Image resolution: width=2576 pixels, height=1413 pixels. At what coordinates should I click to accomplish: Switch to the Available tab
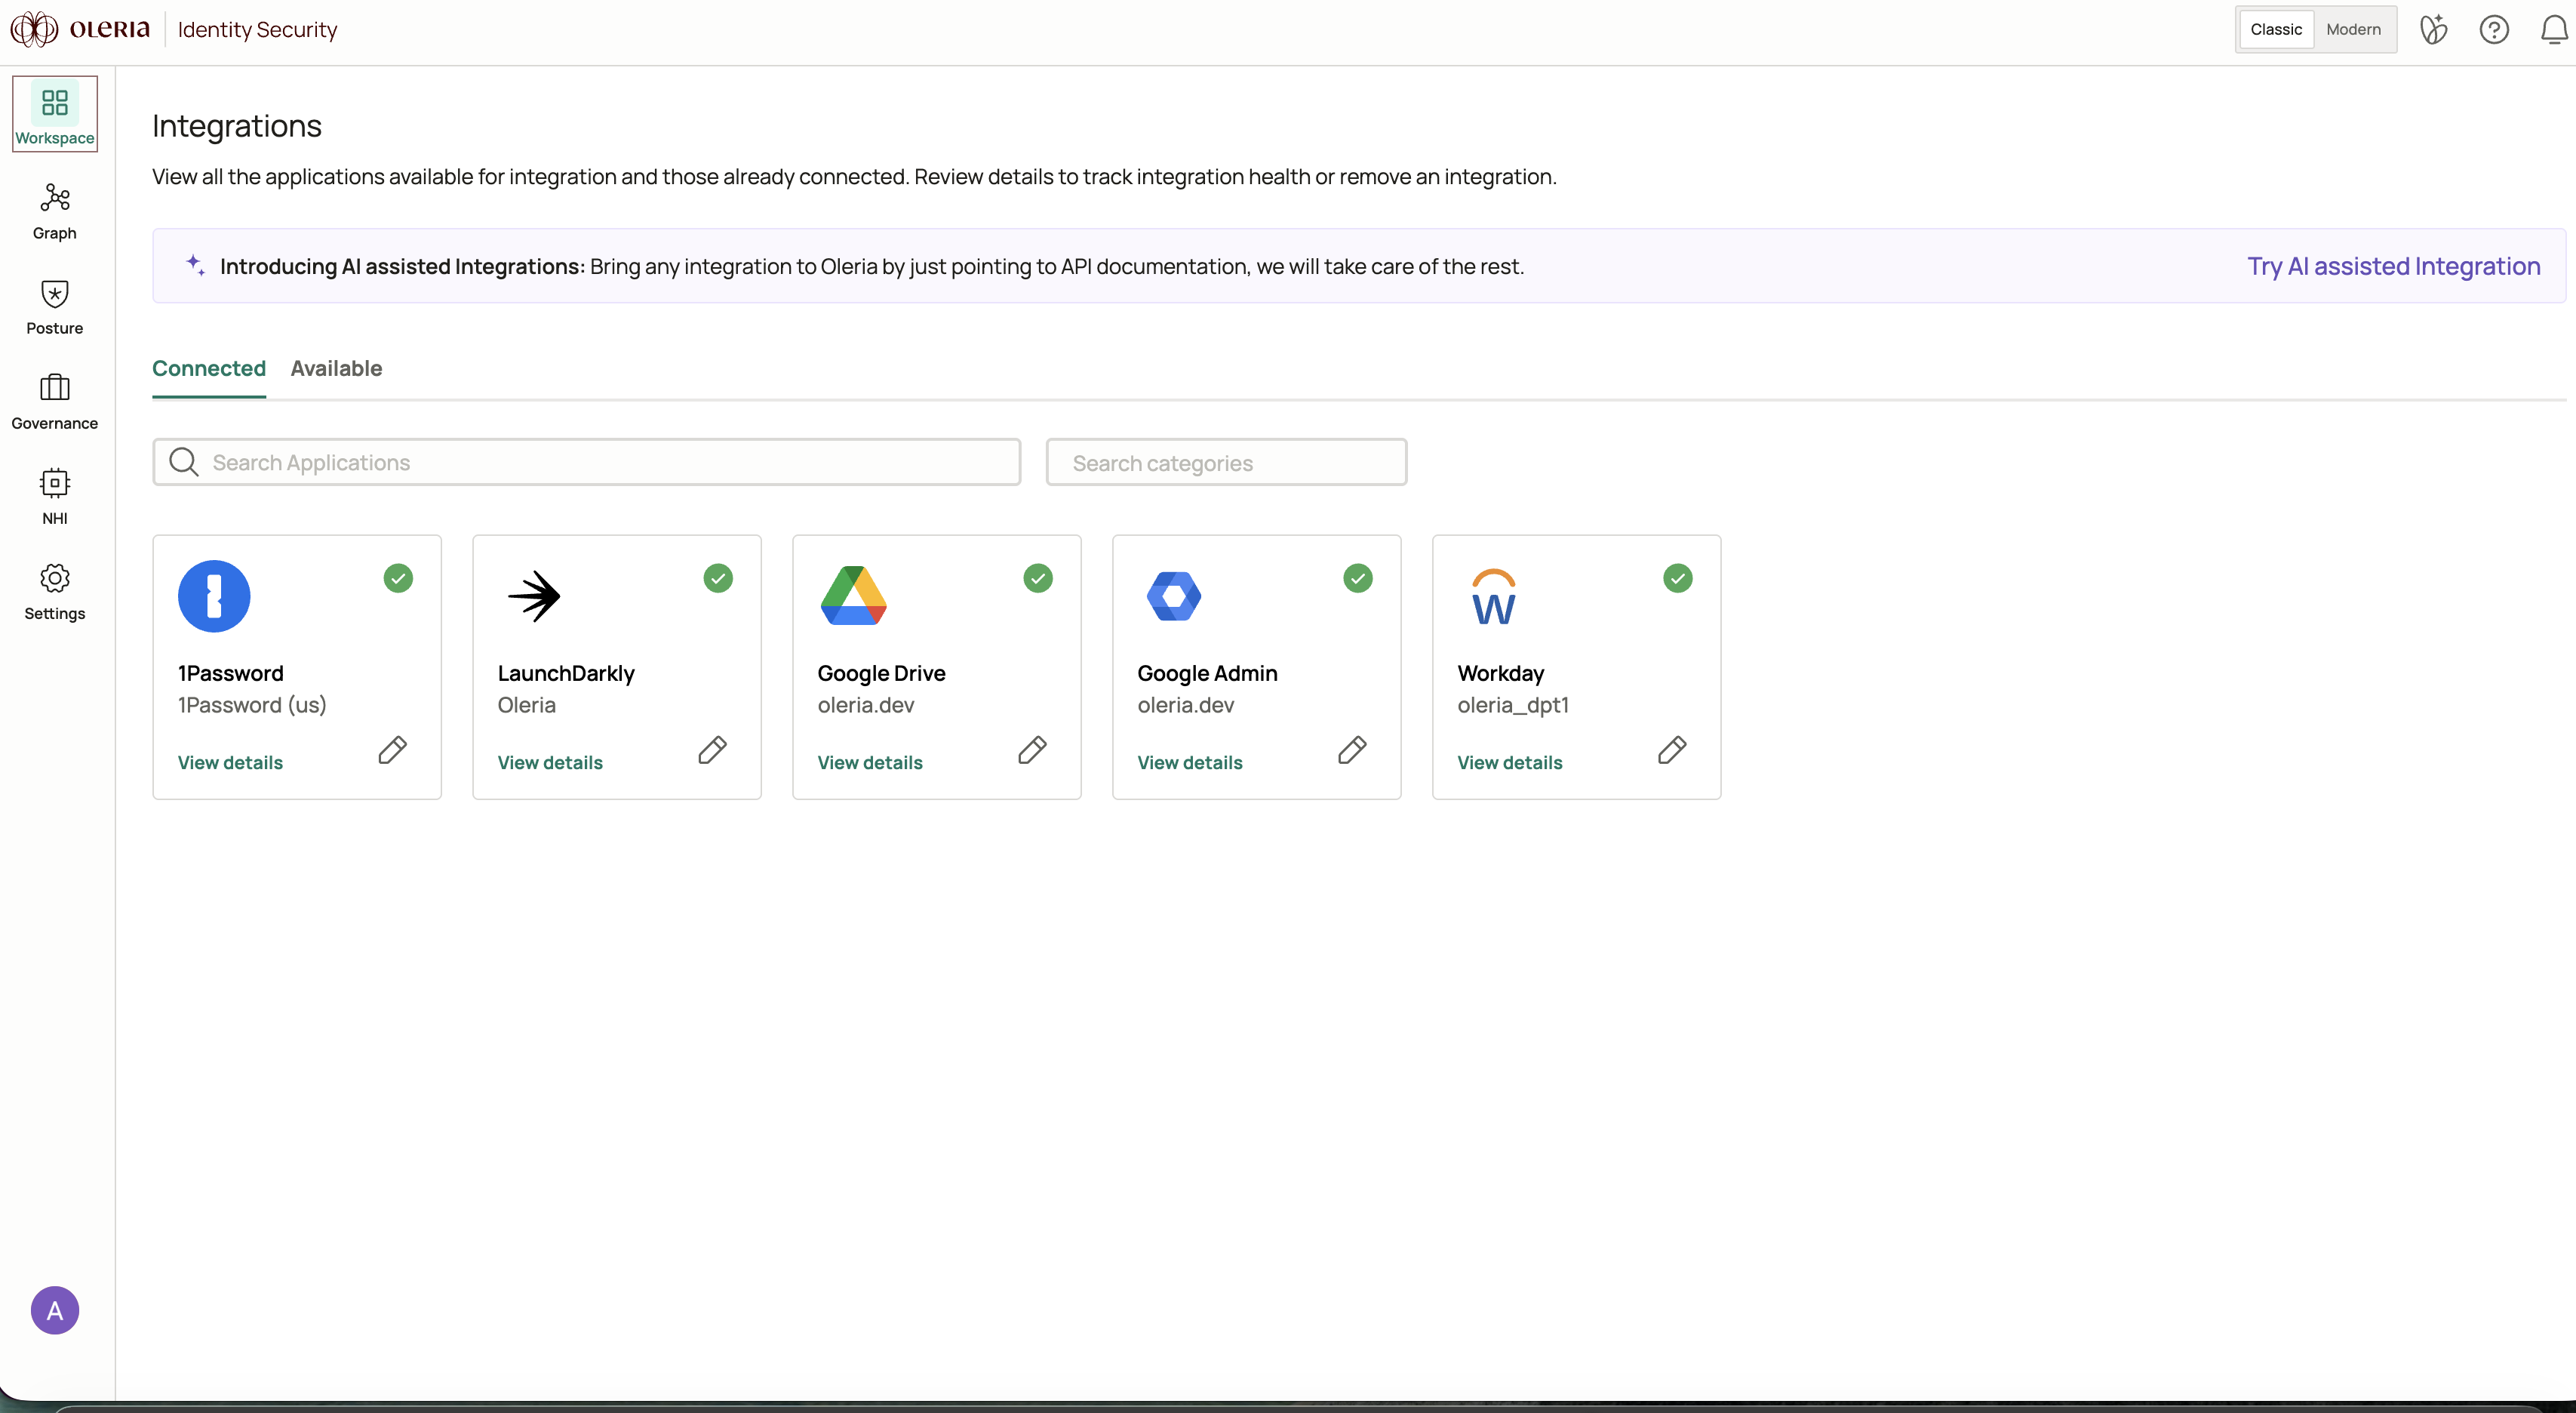click(336, 368)
